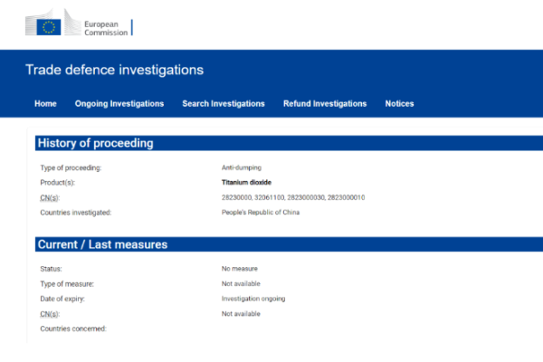Click the Date of expiry label
The width and height of the screenshot is (543, 362).
tap(62, 299)
